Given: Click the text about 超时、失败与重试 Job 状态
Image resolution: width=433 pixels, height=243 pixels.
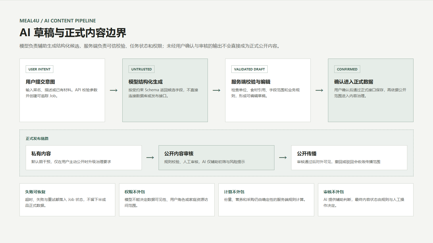Looking at the screenshot, I should (65, 202).
